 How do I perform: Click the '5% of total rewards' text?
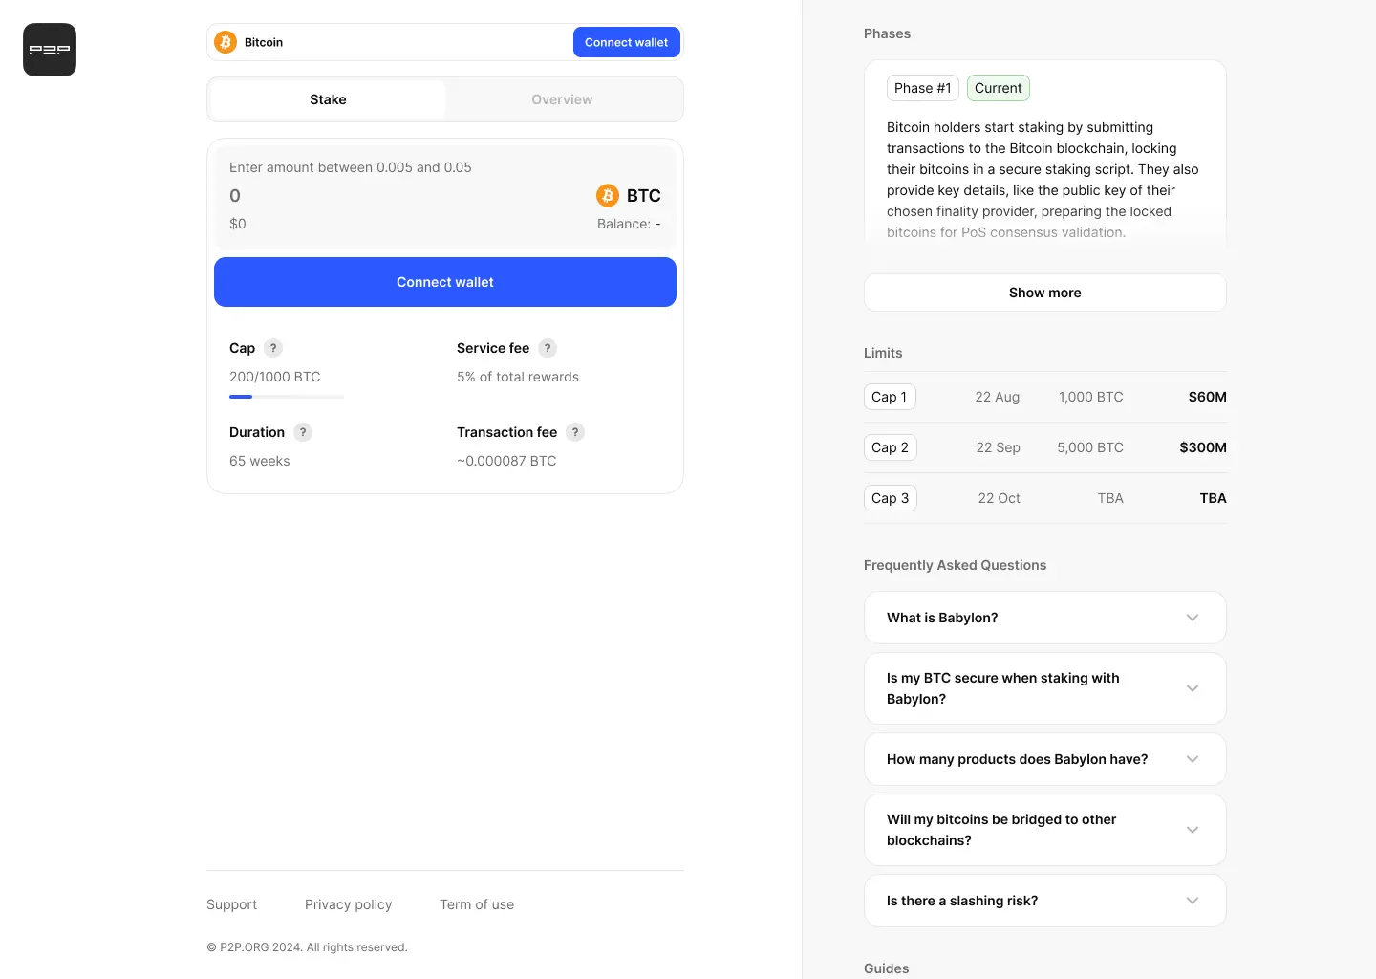click(x=518, y=377)
